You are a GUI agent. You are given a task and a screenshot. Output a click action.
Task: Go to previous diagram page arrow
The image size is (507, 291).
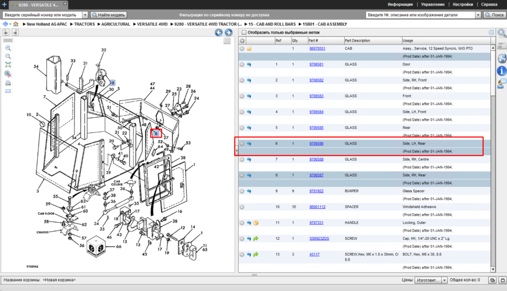point(219,32)
